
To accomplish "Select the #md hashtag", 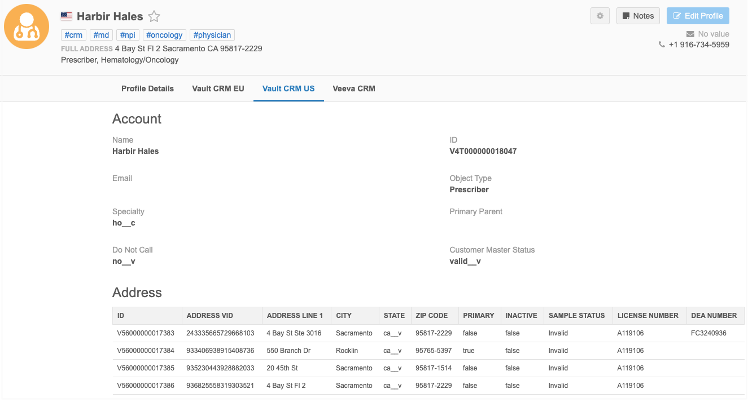I will click(x=101, y=35).
